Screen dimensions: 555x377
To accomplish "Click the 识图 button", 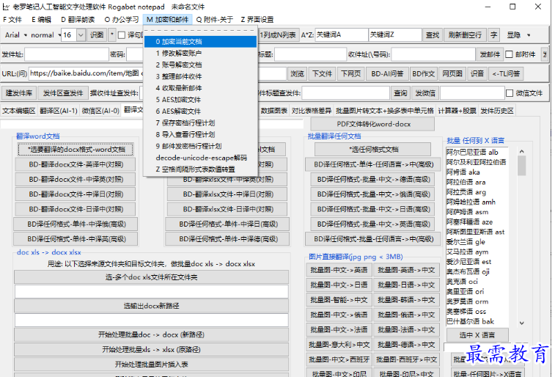I will coord(97,34).
